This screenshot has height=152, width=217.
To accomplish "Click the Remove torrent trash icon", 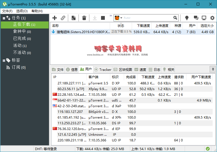I will coord(84,18).
